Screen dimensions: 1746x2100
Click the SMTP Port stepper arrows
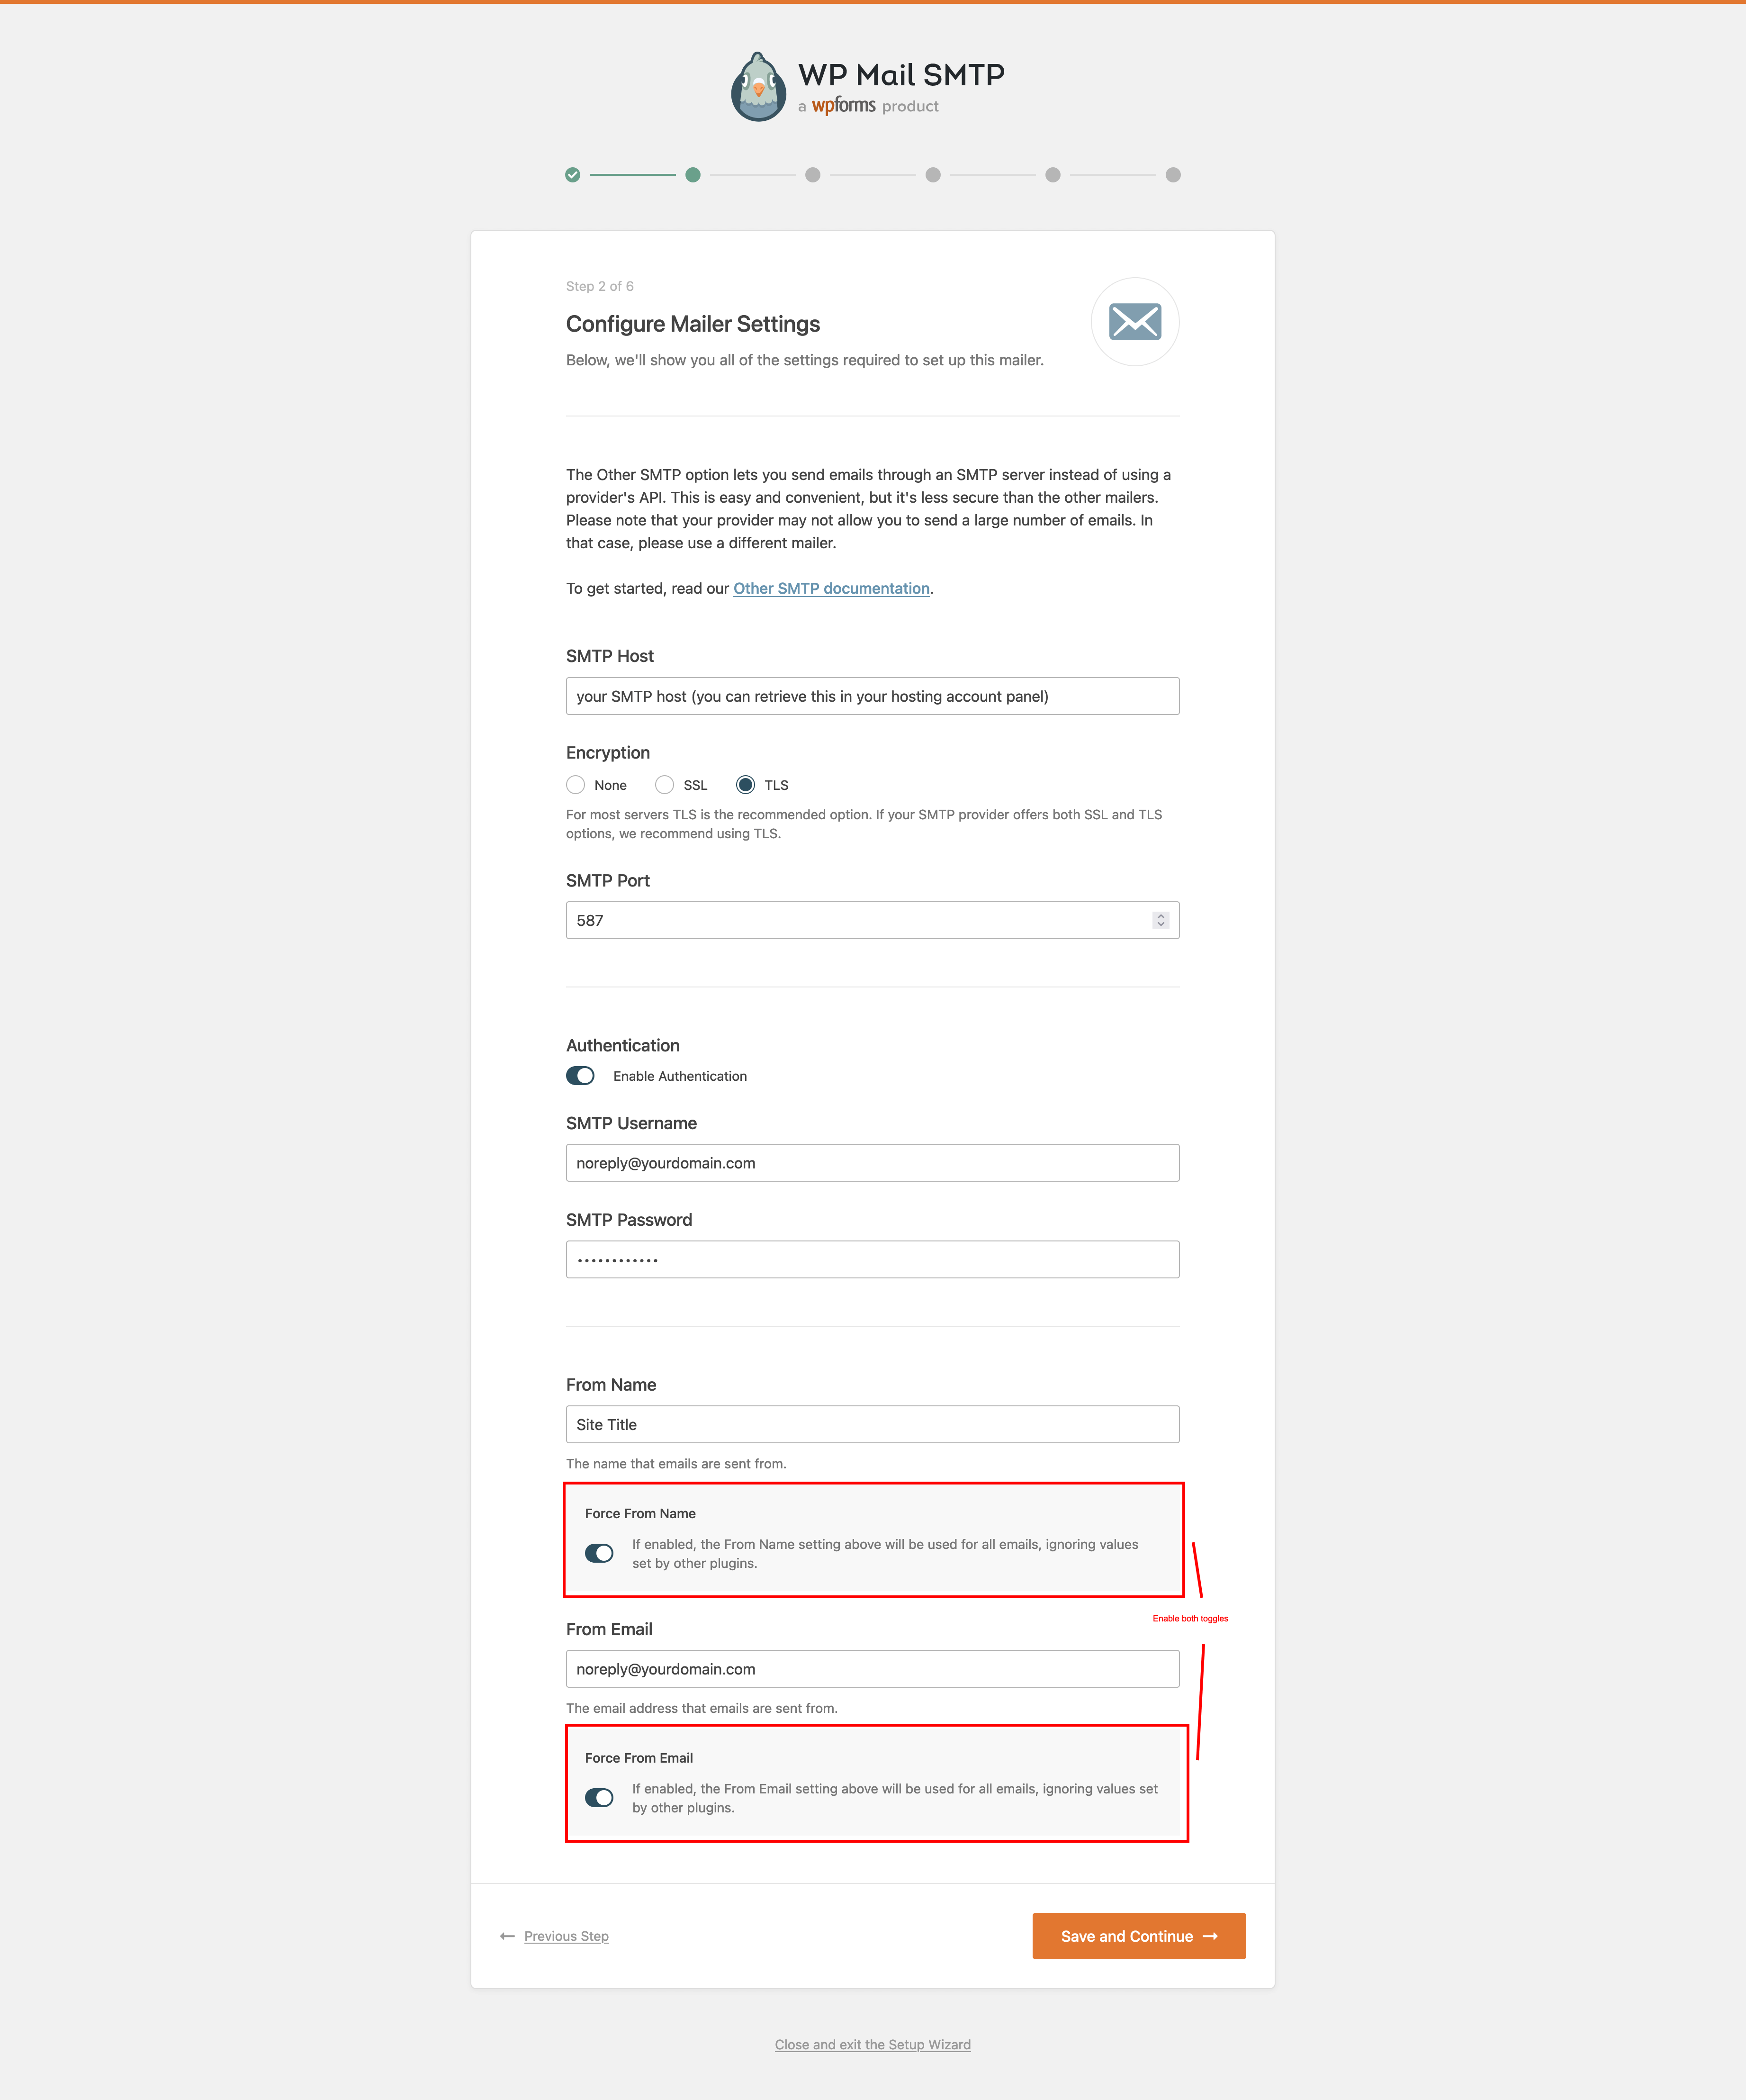(1161, 920)
